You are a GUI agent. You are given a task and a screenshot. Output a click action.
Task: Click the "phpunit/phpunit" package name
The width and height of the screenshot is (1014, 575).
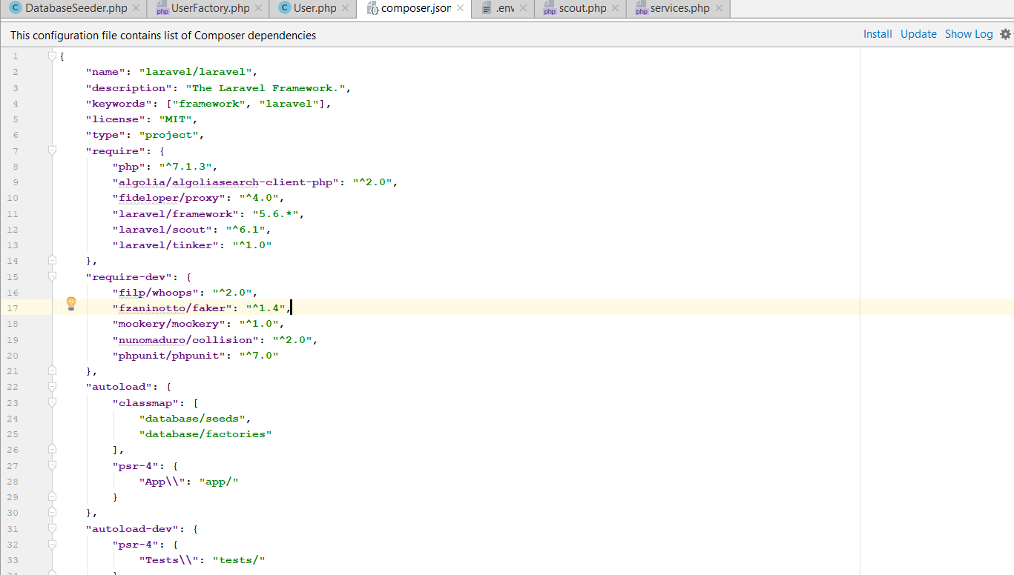click(x=169, y=356)
